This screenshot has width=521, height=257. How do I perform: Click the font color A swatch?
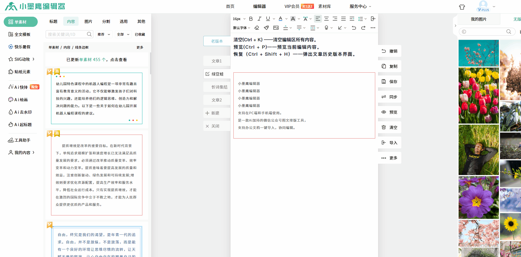(280, 19)
